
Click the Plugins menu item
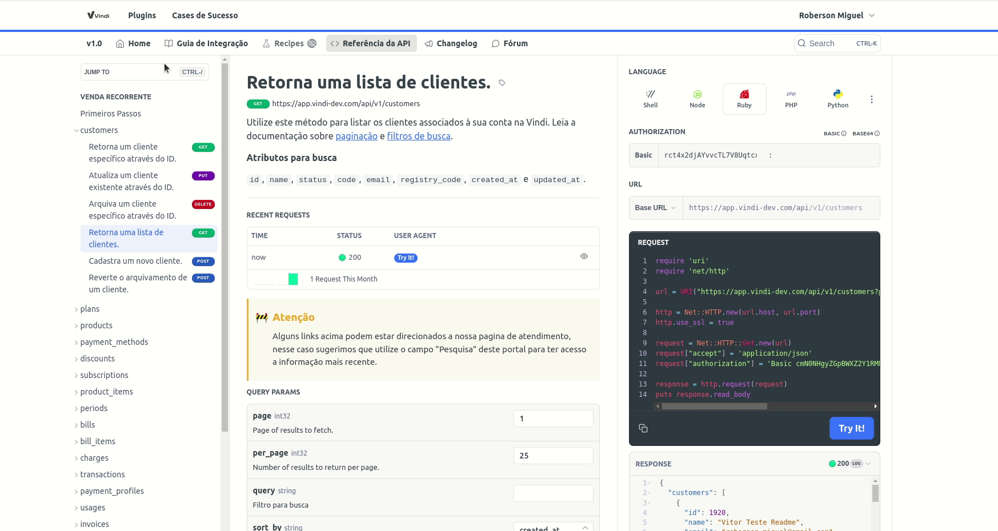[142, 15]
